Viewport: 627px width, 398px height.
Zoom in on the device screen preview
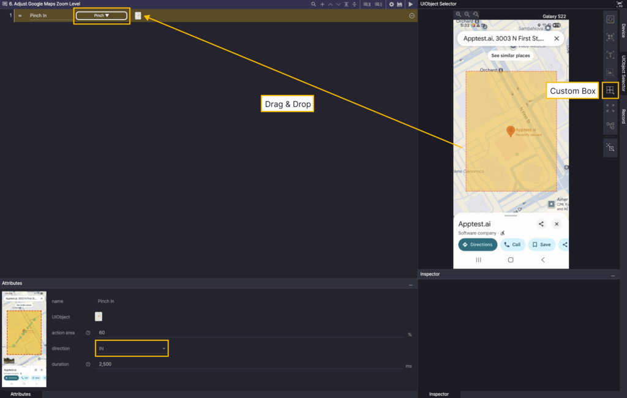459,14
